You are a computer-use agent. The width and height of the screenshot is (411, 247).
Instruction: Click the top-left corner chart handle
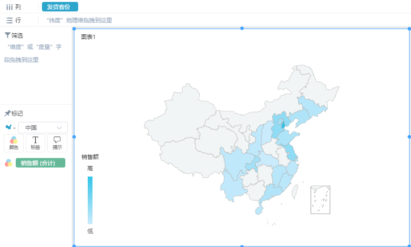(74, 29)
